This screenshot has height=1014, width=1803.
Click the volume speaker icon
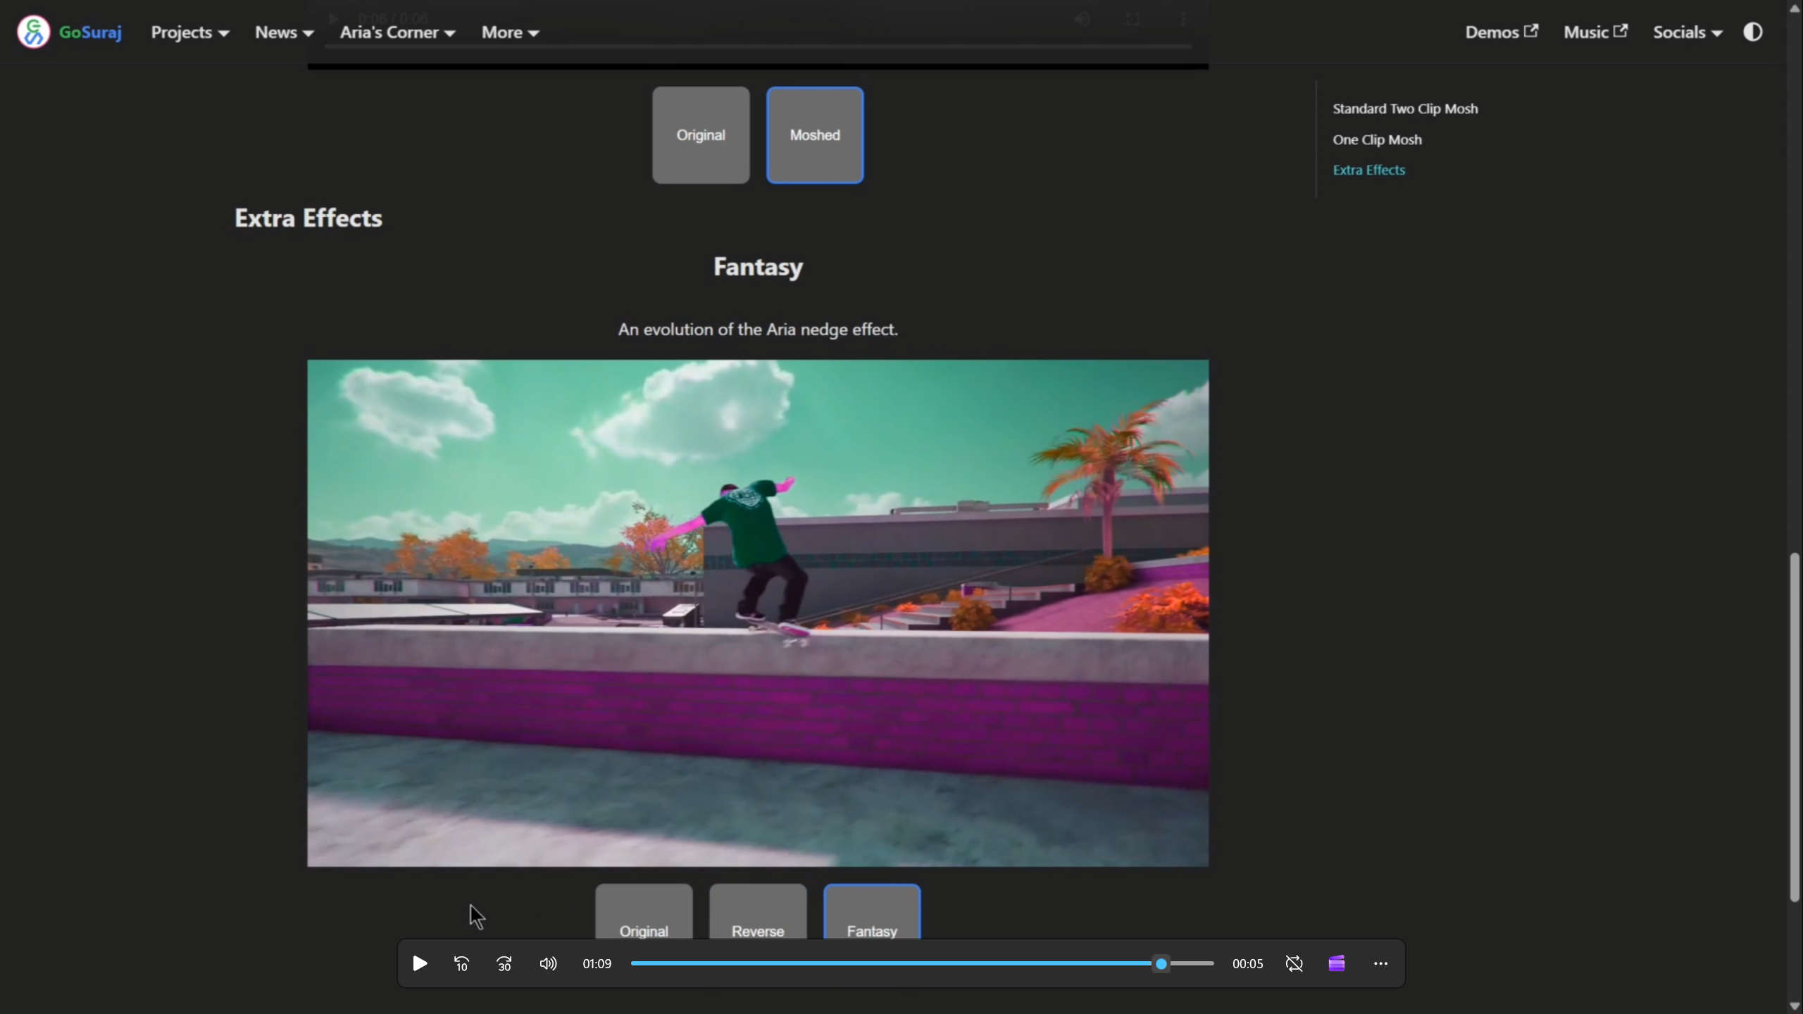click(x=548, y=964)
